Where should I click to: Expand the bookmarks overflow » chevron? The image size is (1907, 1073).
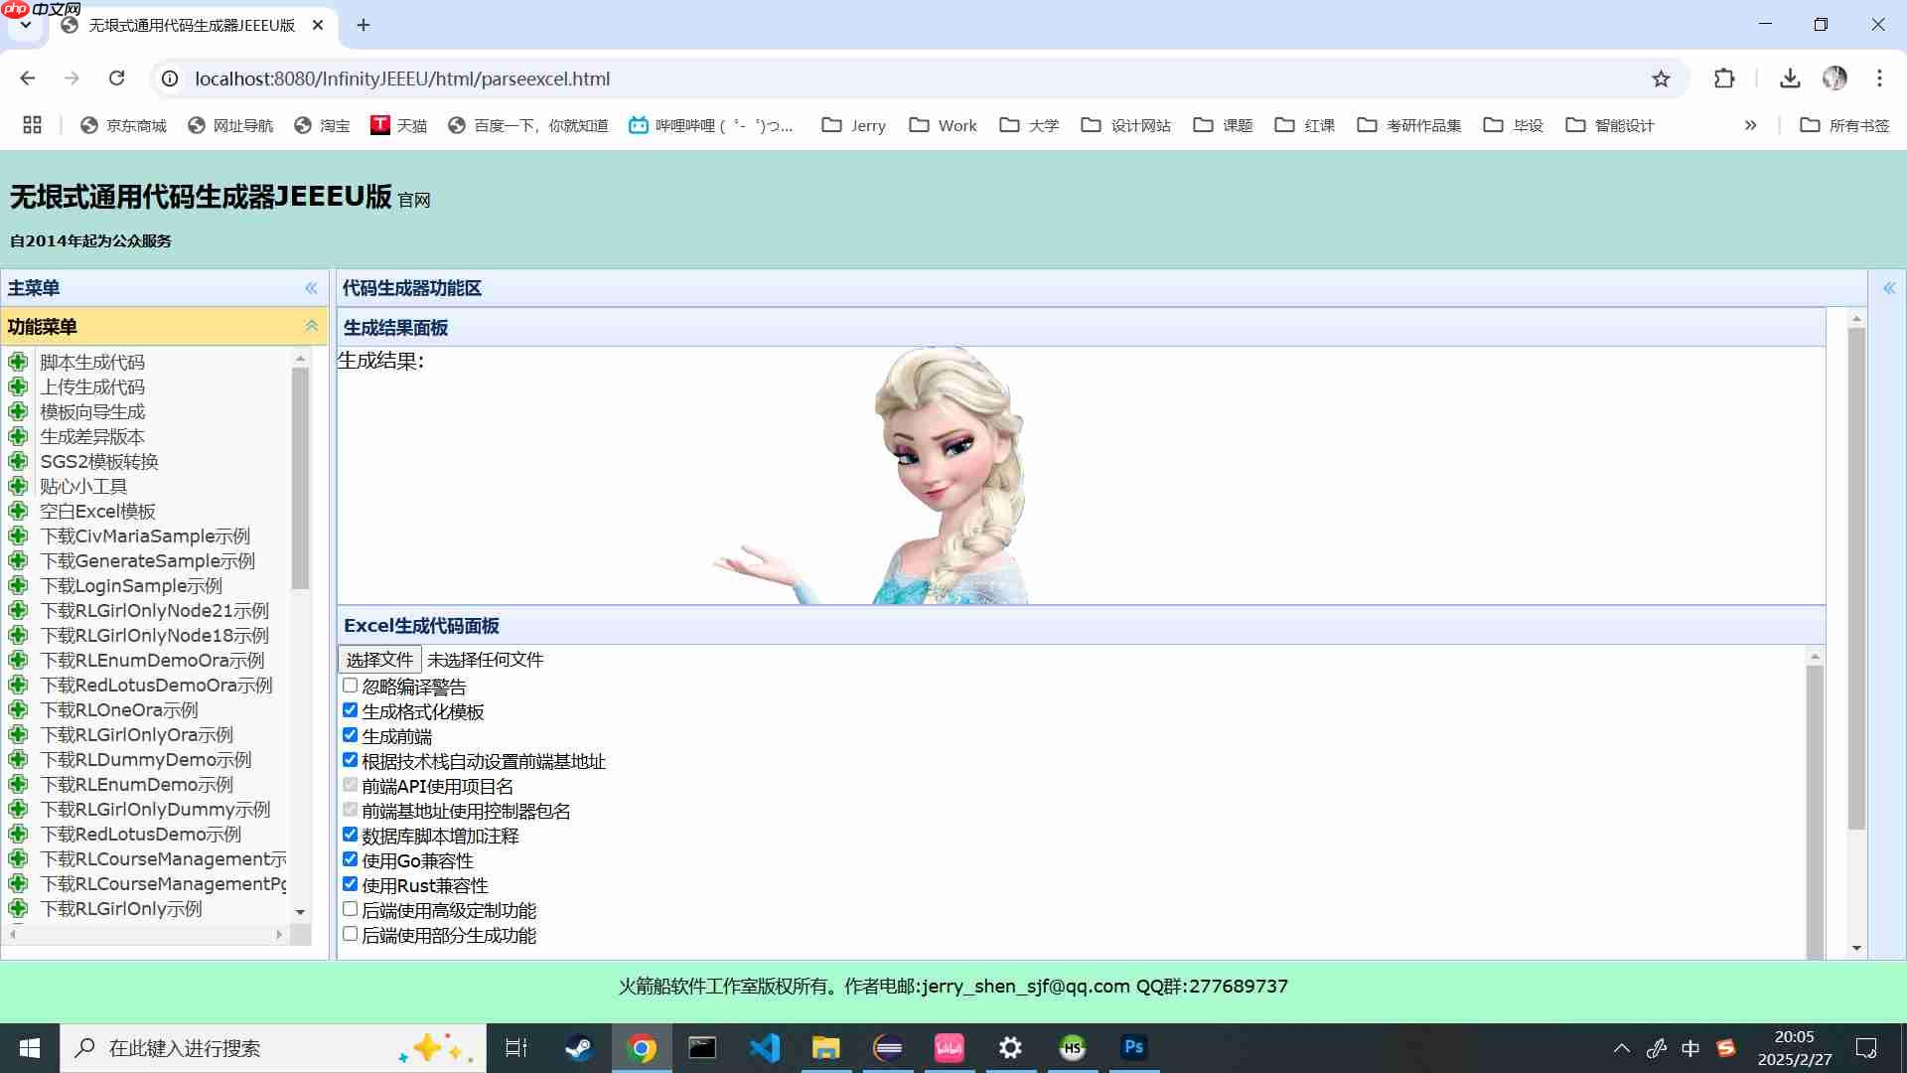[x=1750, y=125]
